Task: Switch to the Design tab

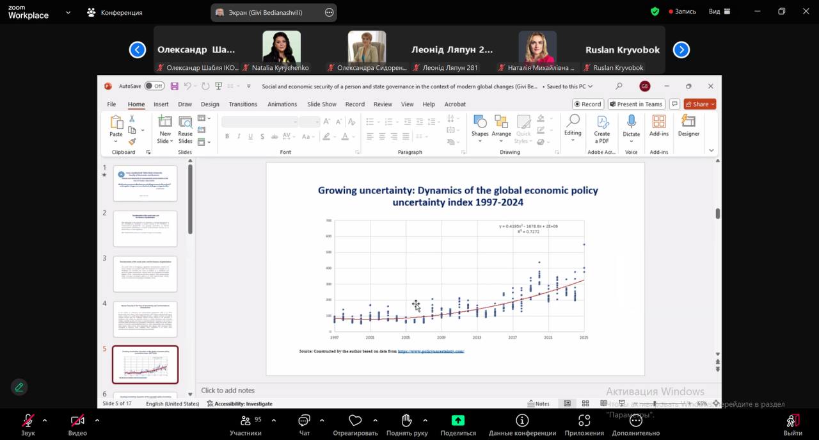Action: tap(210, 104)
